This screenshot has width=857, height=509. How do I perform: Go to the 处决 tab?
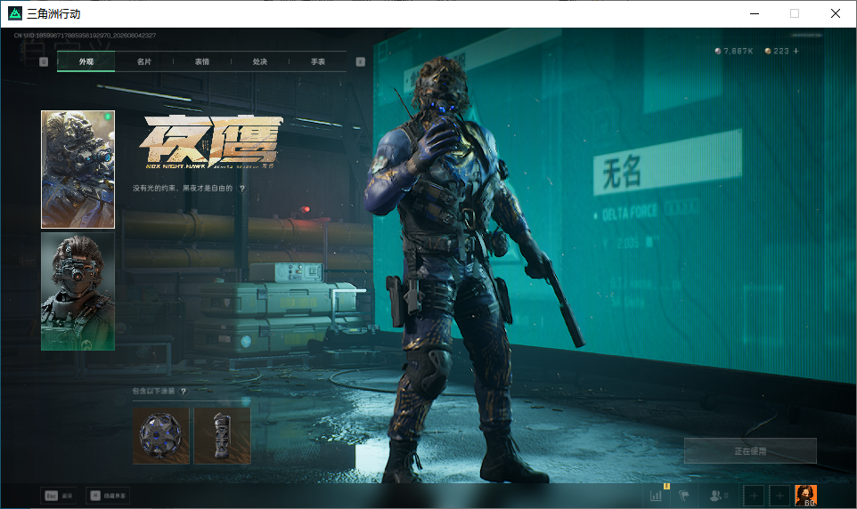tap(259, 61)
